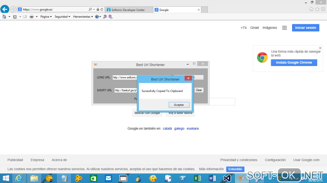327x183 pixels.
Task: Click the Buscar con Google button
Action: (x=147, y=113)
